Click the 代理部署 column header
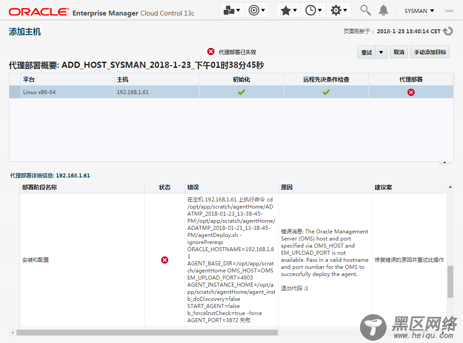Screen dimensions: 463x343 point(411,79)
